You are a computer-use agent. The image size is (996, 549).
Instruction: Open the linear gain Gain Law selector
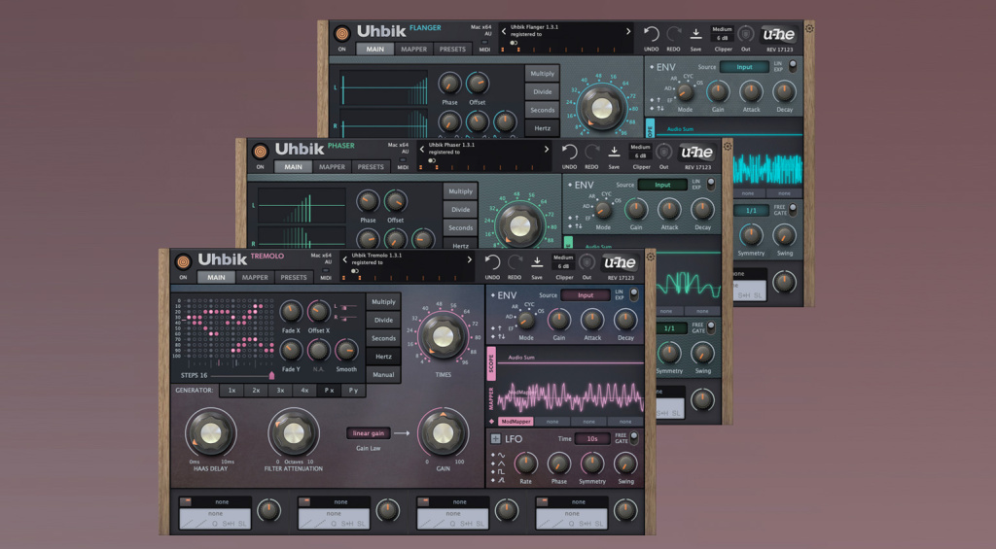point(369,432)
